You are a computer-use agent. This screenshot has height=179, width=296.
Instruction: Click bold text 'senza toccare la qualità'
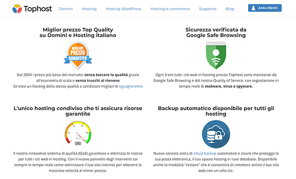coord(106,75)
